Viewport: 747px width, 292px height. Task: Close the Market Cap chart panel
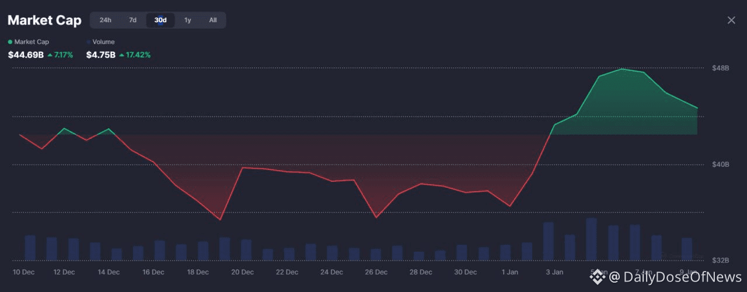(x=731, y=20)
